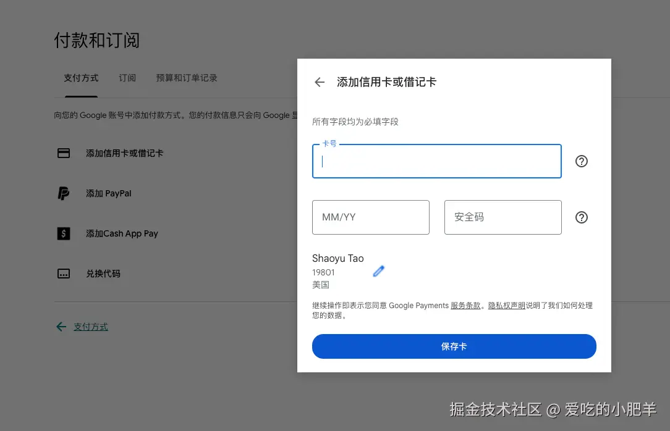Click the back arrow in the add card dialog
Viewport: 670px width, 431px height.
click(x=320, y=82)
